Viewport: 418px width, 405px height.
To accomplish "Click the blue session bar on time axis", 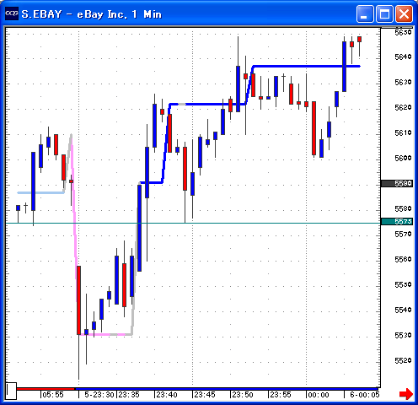I will pos(228,389).
